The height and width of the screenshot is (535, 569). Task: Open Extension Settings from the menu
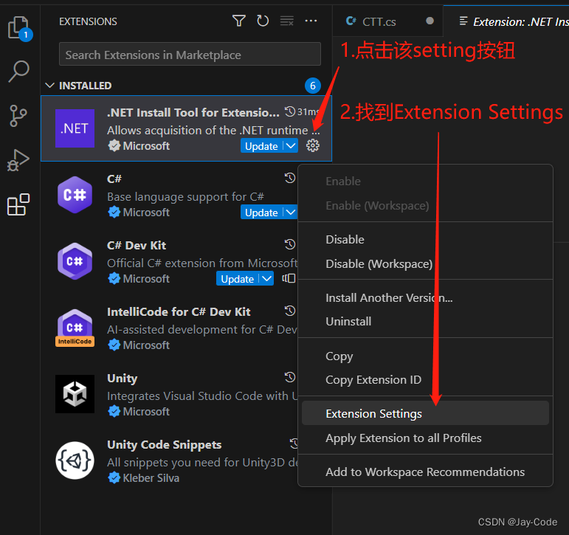click(425, 413)
